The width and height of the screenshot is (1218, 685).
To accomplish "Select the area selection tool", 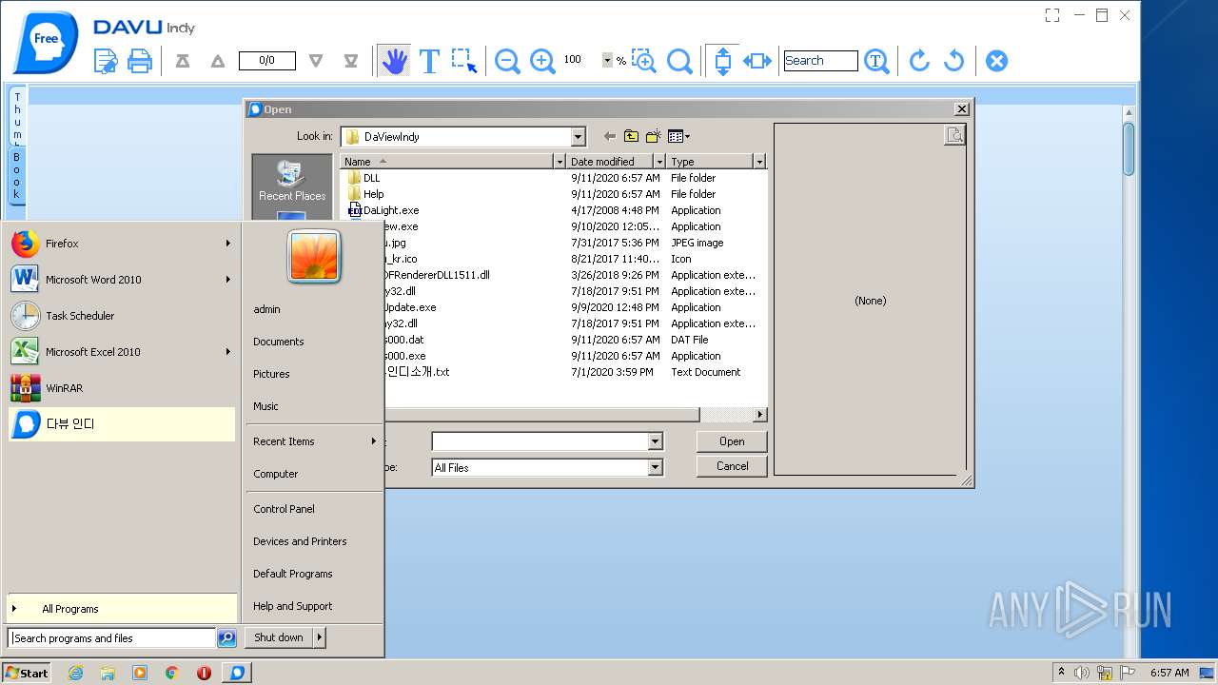I will pyautogui.click(x=464, y=61).
